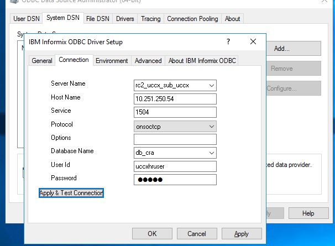Screen dimensions: 335x246
Task: Open the Environment tab
Action: (112, 61)
